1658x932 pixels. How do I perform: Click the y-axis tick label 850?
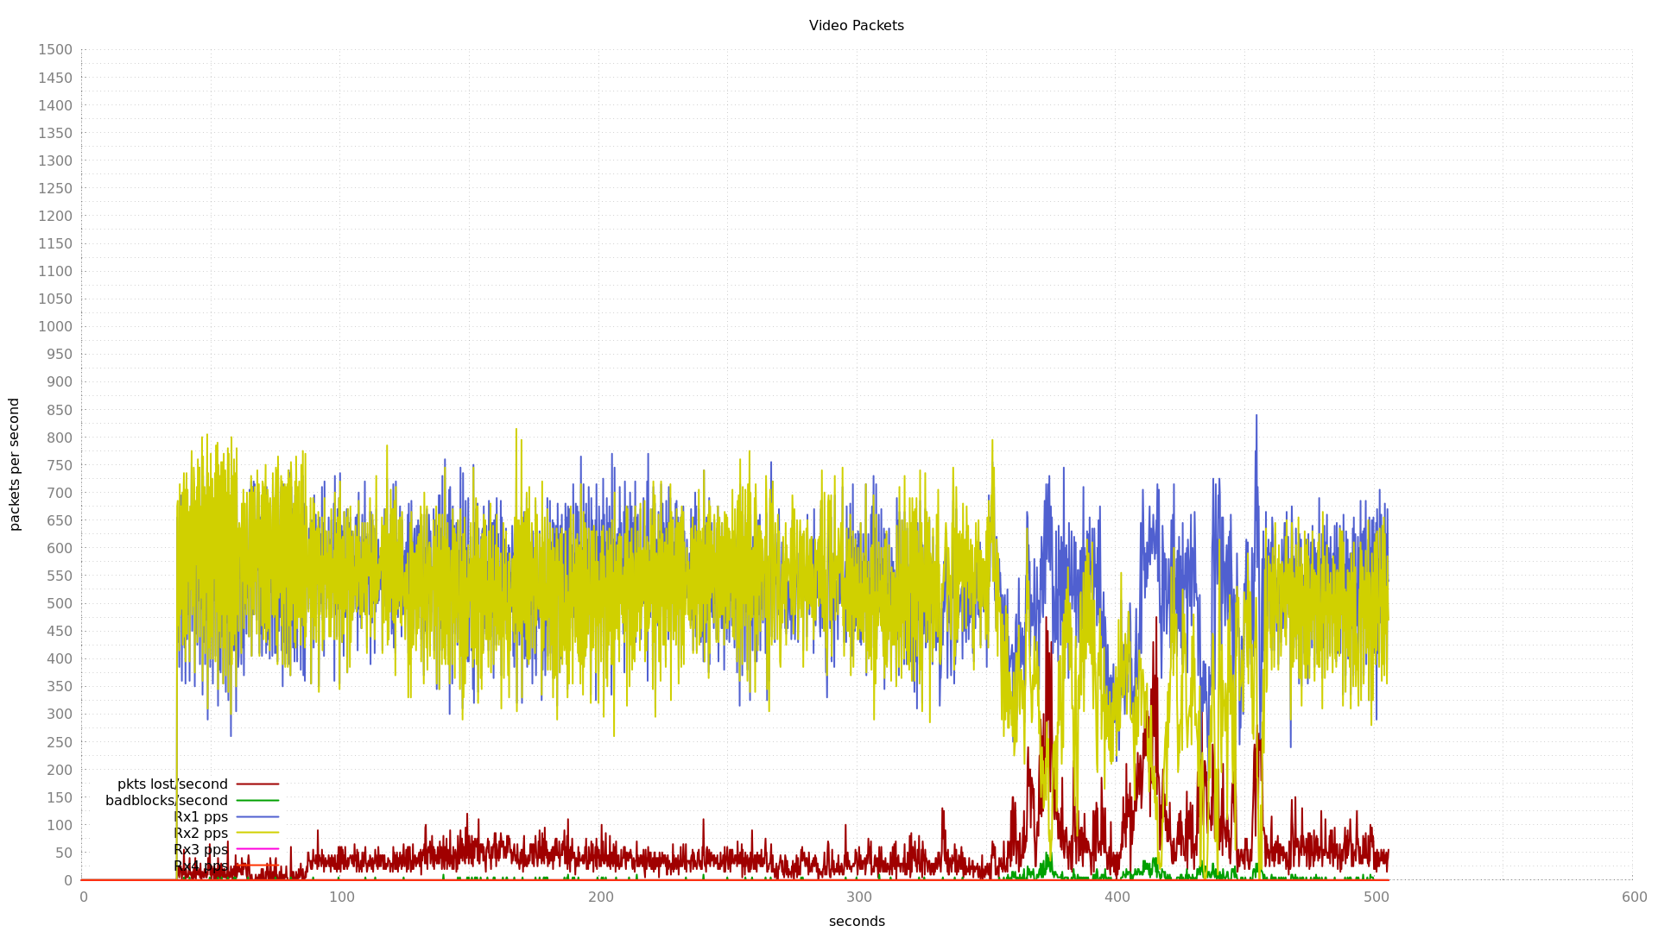click(60, 410)
